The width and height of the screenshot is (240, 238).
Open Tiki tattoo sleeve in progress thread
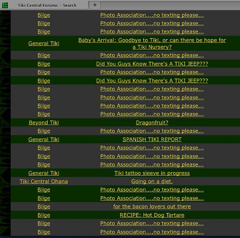[x=152, y=173]
